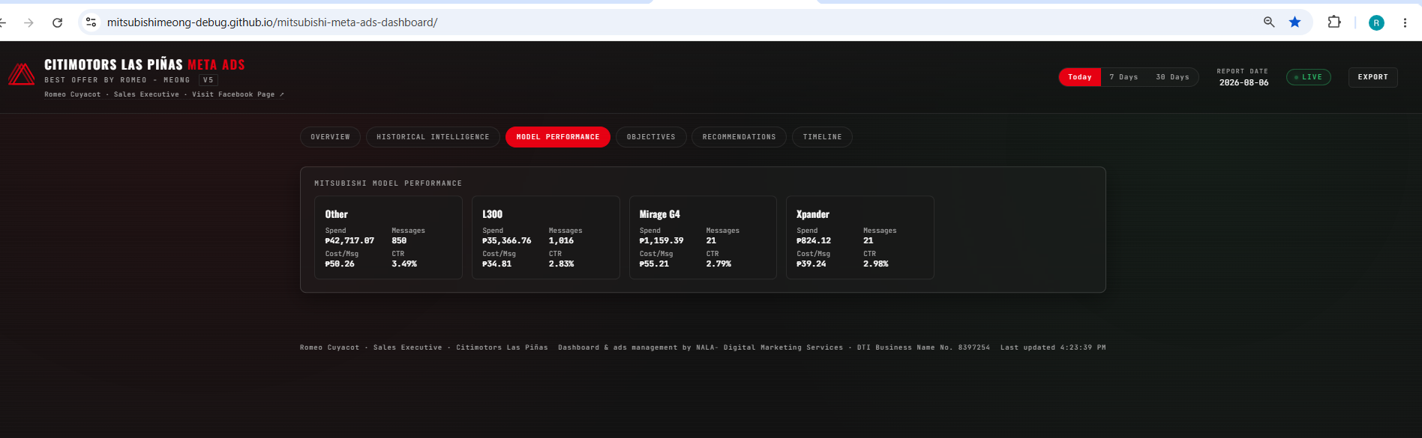
Task: Click CTR value 2.98%
Action: pyautogui.click(x=876, y=264)
